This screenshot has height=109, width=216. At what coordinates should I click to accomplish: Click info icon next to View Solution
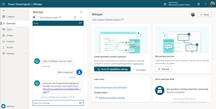tap(123, 19)
